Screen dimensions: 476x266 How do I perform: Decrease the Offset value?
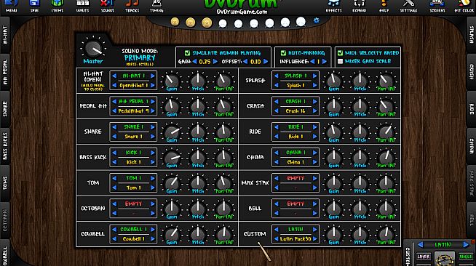coord(245,62)
